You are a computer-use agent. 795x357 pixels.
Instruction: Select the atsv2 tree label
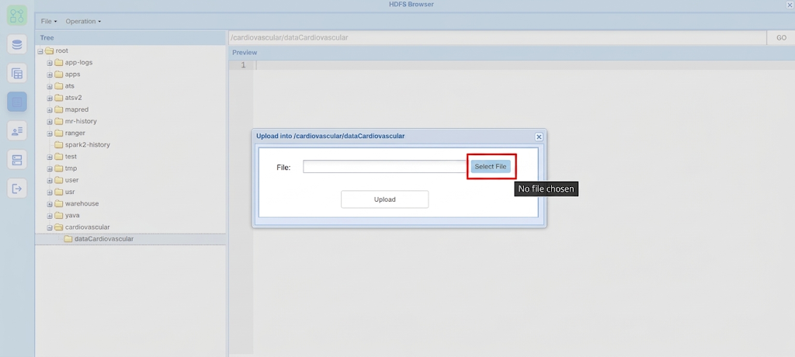pos(74,97)
